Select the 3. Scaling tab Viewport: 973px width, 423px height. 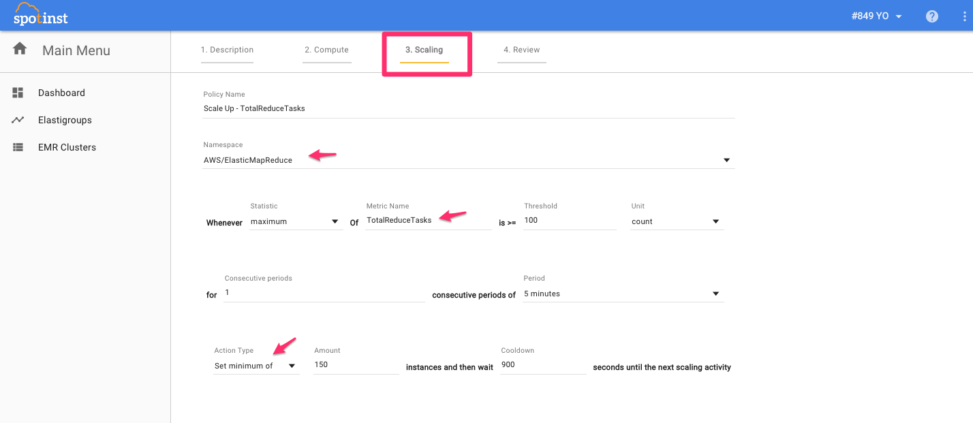point(424,50)
